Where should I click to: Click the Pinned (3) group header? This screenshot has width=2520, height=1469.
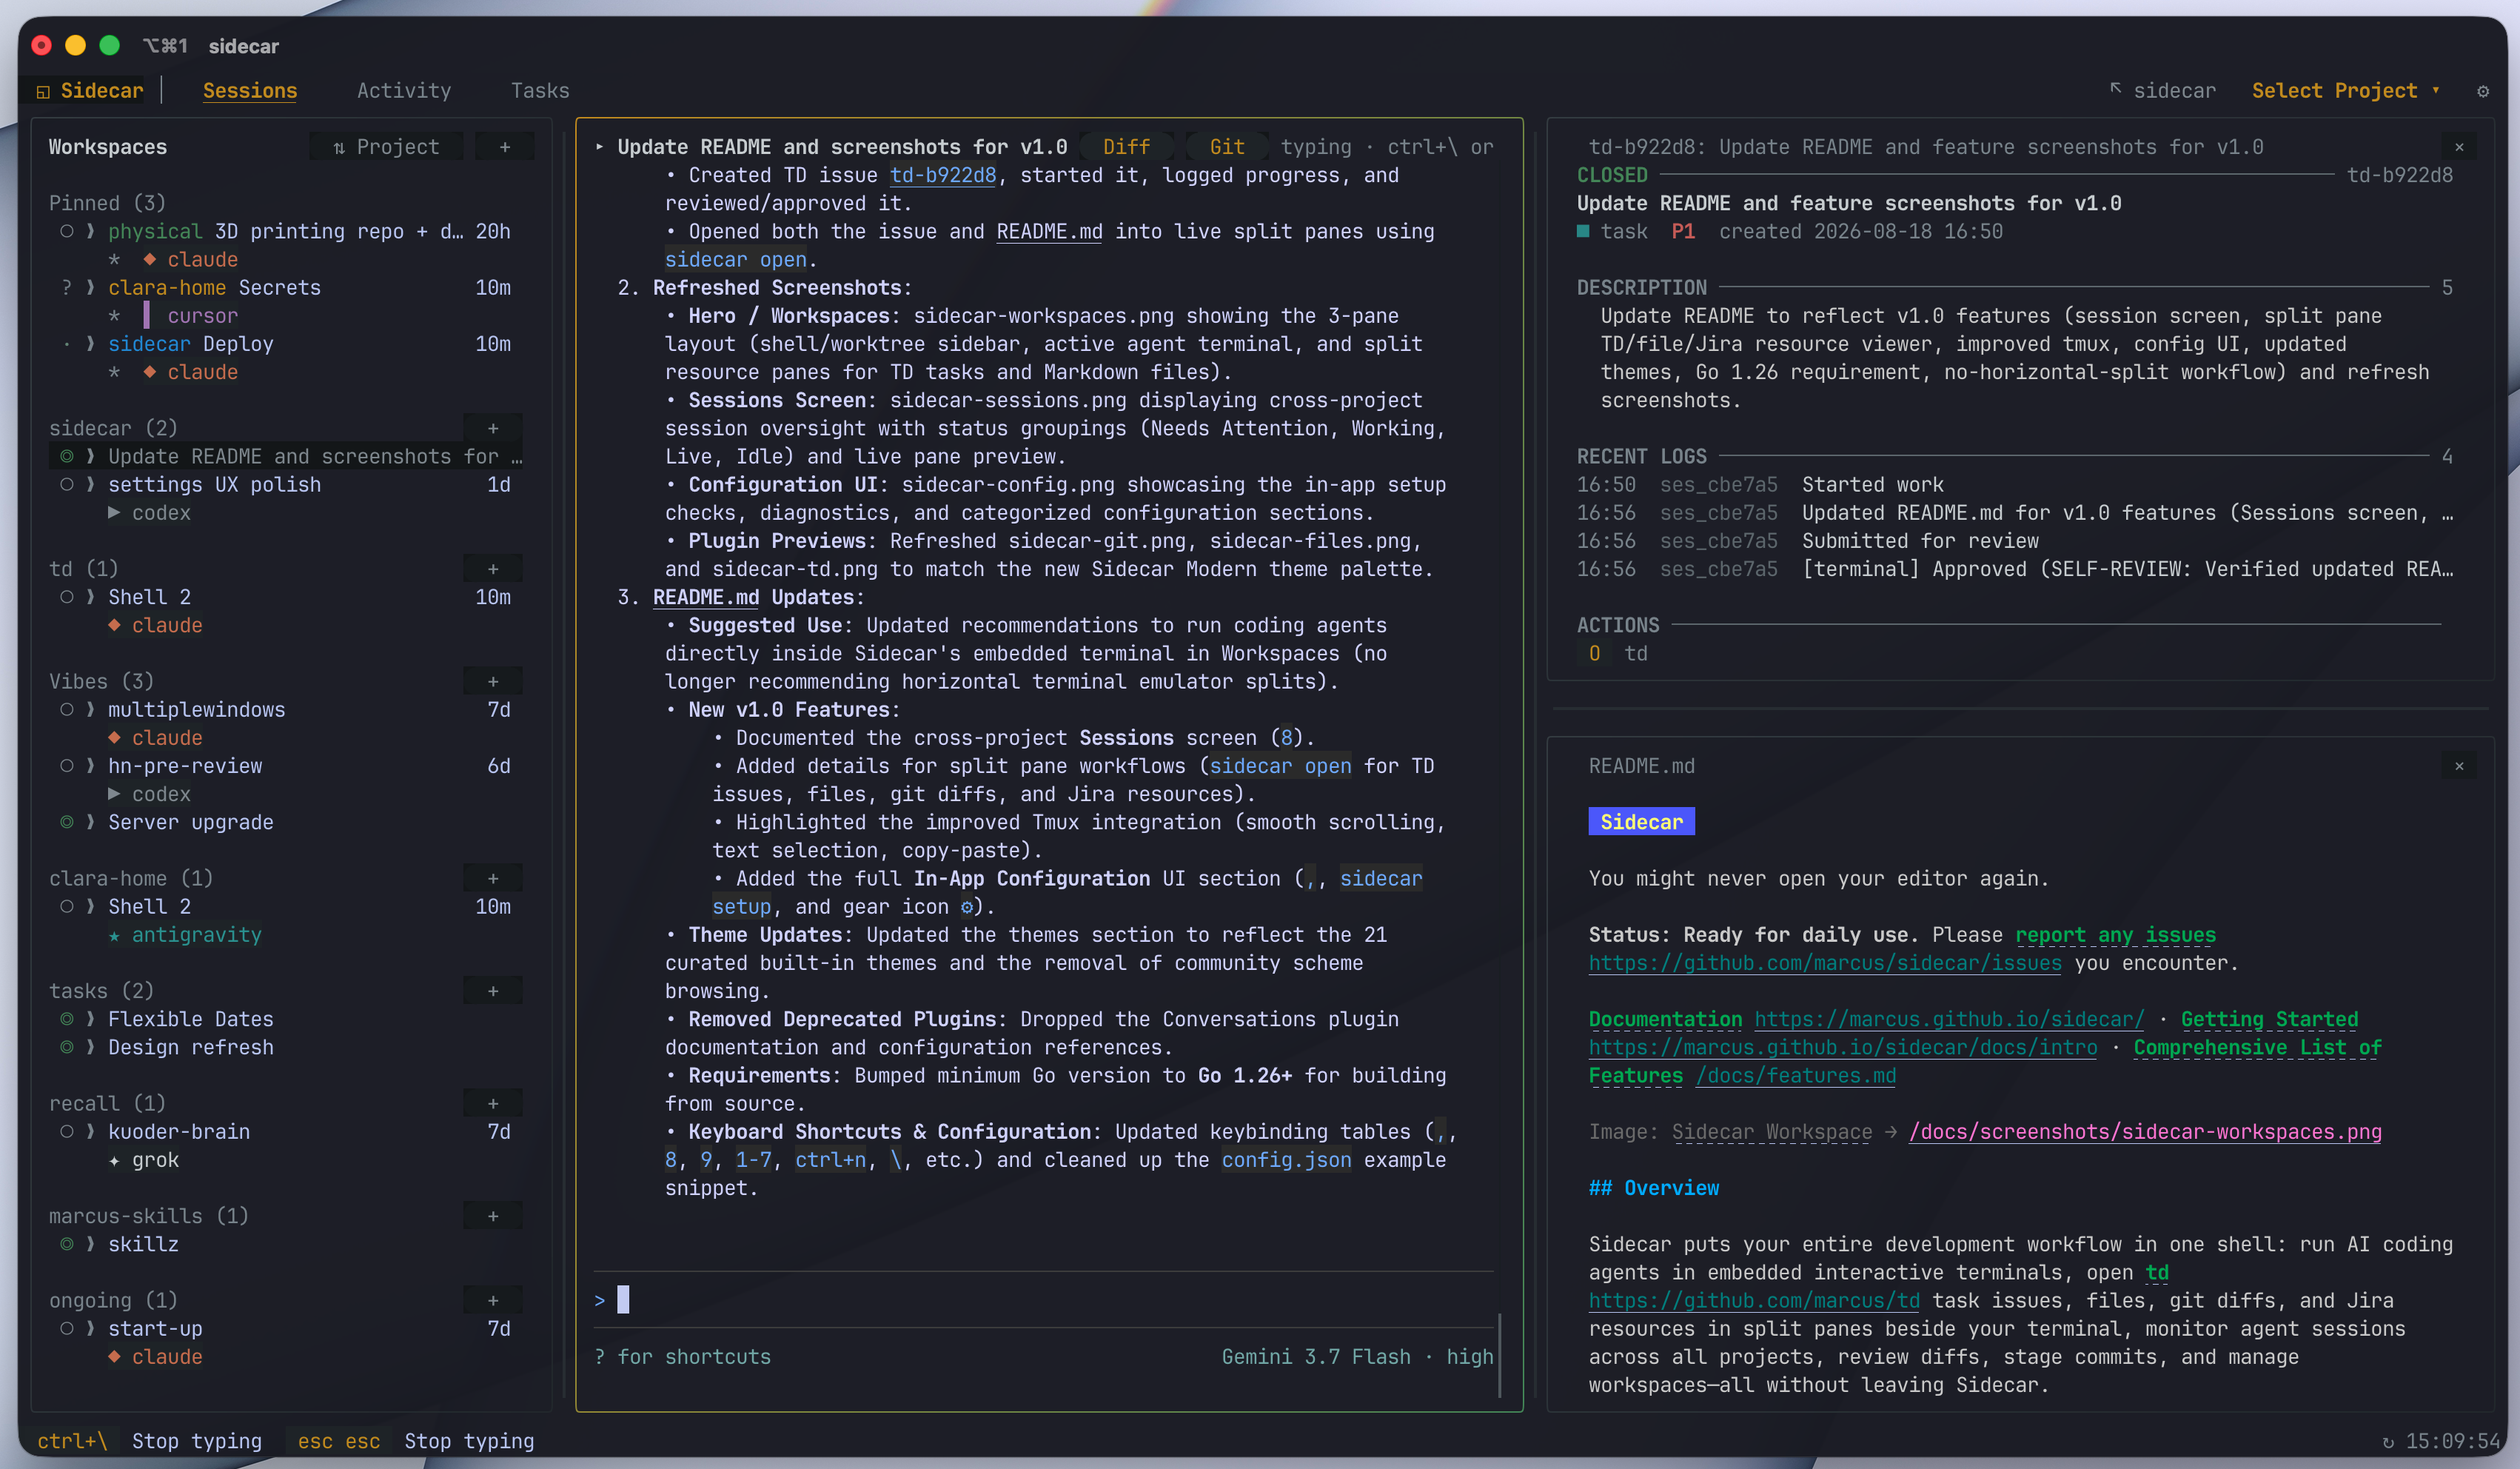pyautogui.click(x=107, y=203)
